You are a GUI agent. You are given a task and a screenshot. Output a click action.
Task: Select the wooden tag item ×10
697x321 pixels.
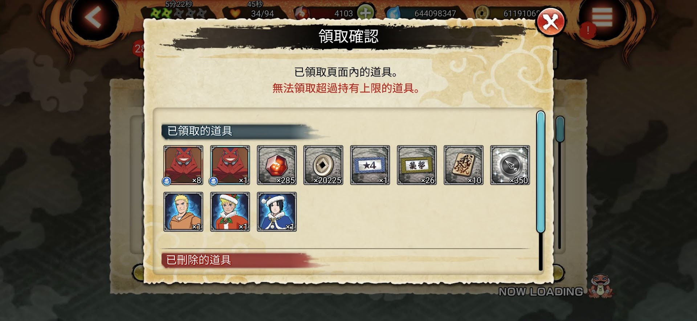464,165
